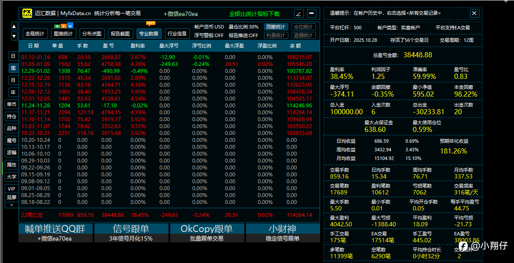Screen dimensions: 514x263
Task: Open the 行业信息 tab
Action: click(178, 34)
